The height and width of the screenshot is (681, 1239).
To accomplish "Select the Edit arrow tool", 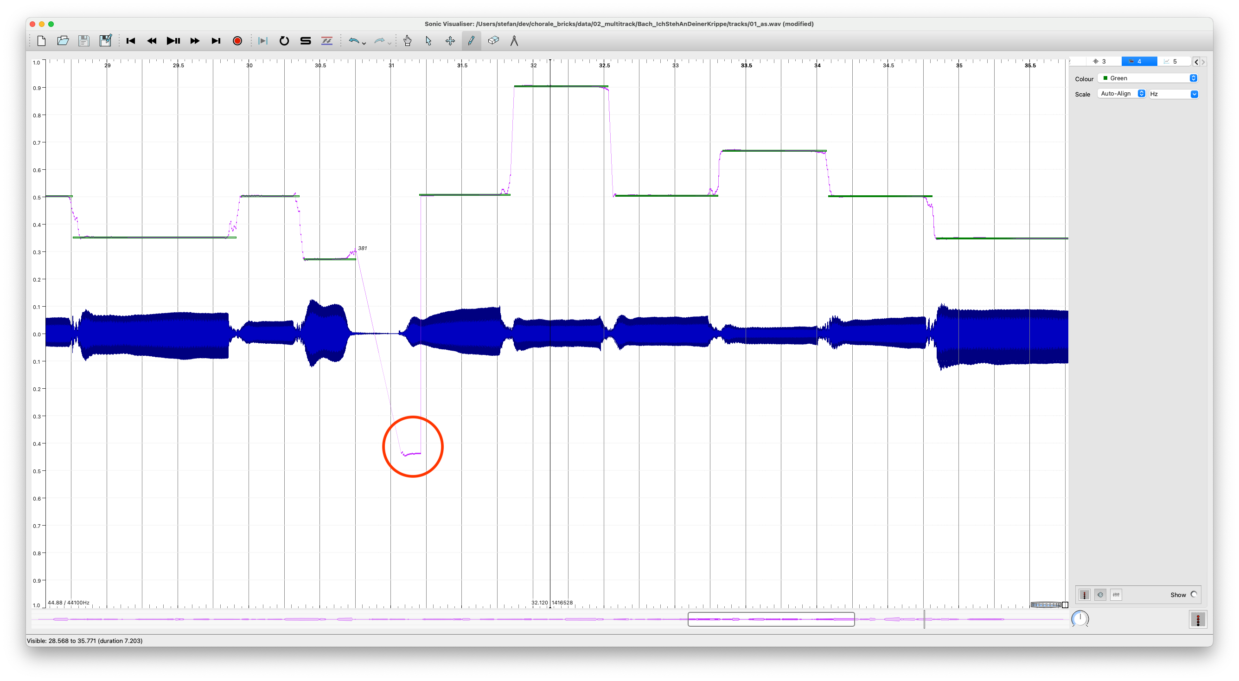I will coord(428,41).
